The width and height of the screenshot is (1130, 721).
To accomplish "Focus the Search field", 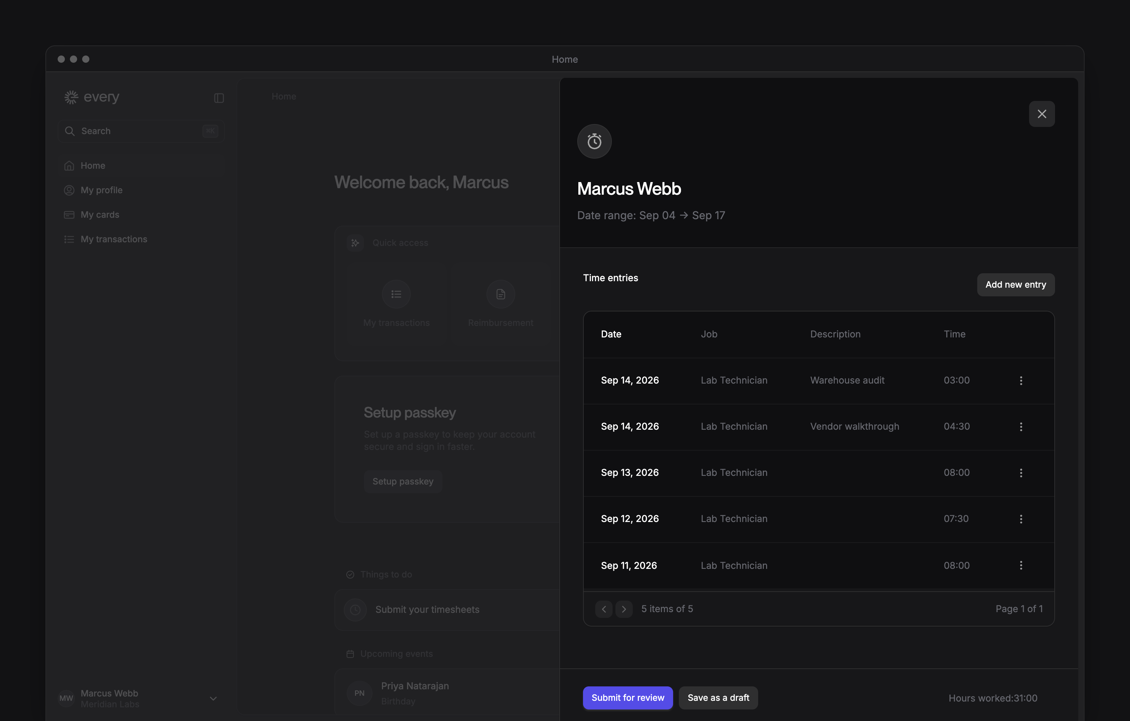I will 141,131.
